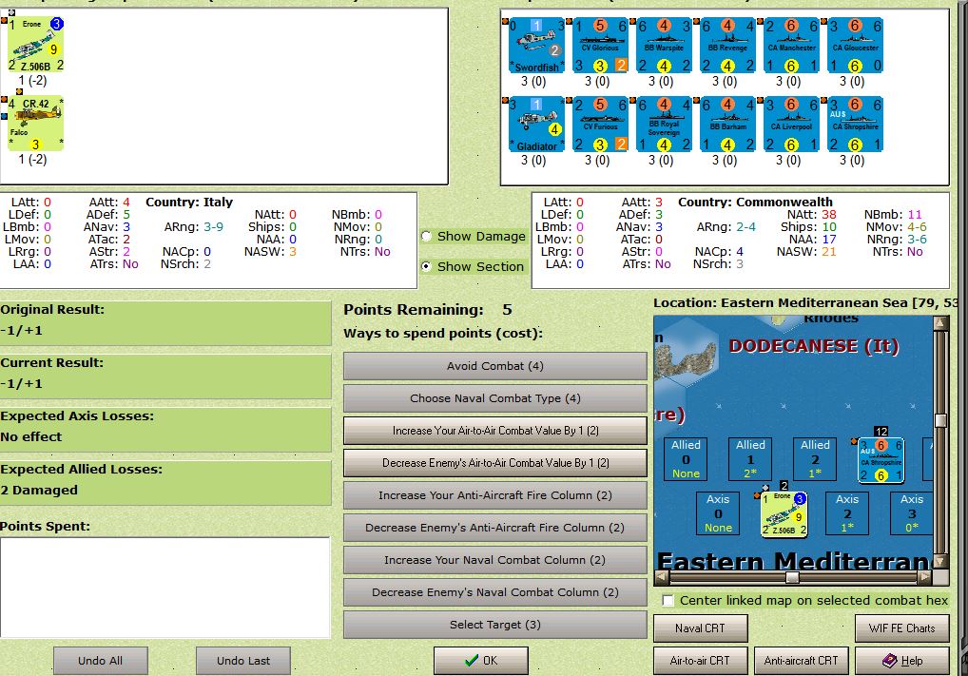Click the Axis 0 None sea box

[x=718, y=513]
